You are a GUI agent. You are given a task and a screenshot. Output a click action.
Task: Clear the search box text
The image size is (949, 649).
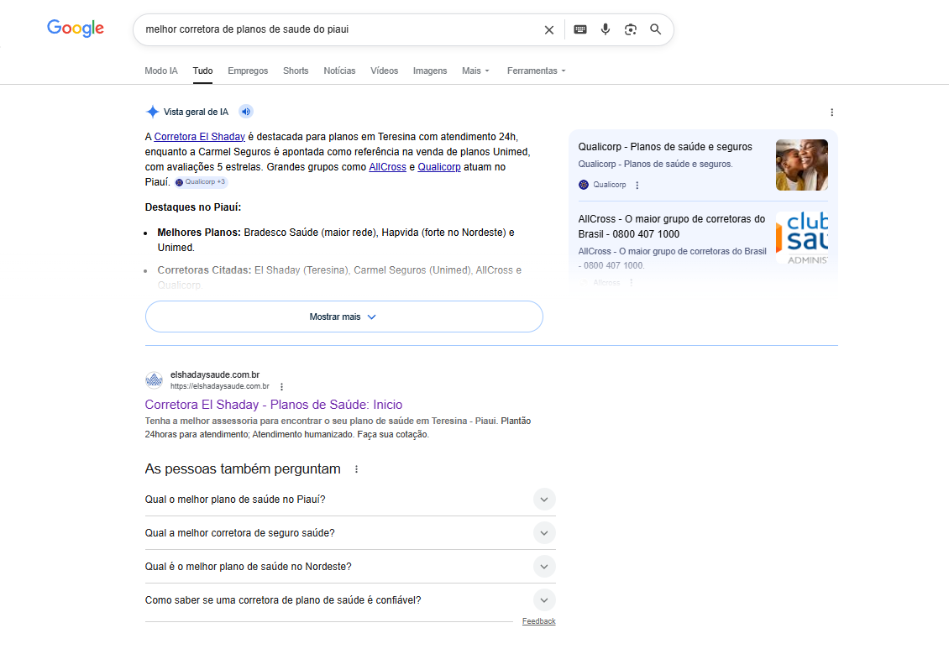(549, 29)
